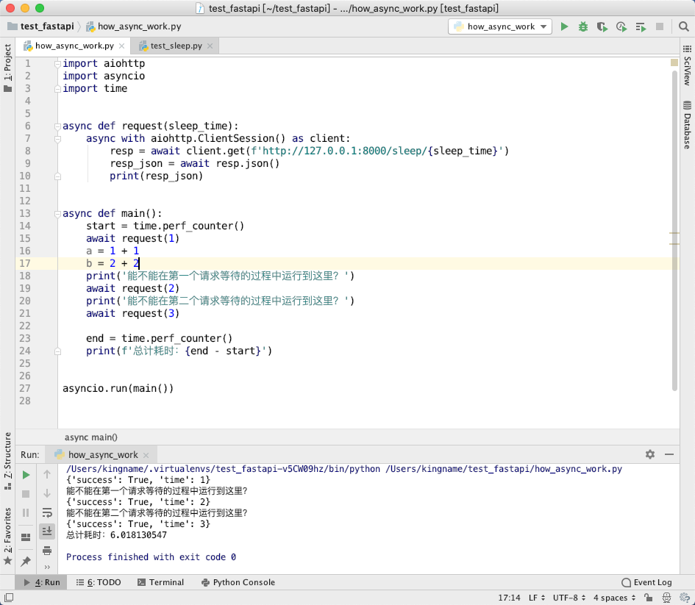Collapse the main function at line 13
Viewport: 695px width, 605px height.
pyautogui.click(x=57, y=214)
